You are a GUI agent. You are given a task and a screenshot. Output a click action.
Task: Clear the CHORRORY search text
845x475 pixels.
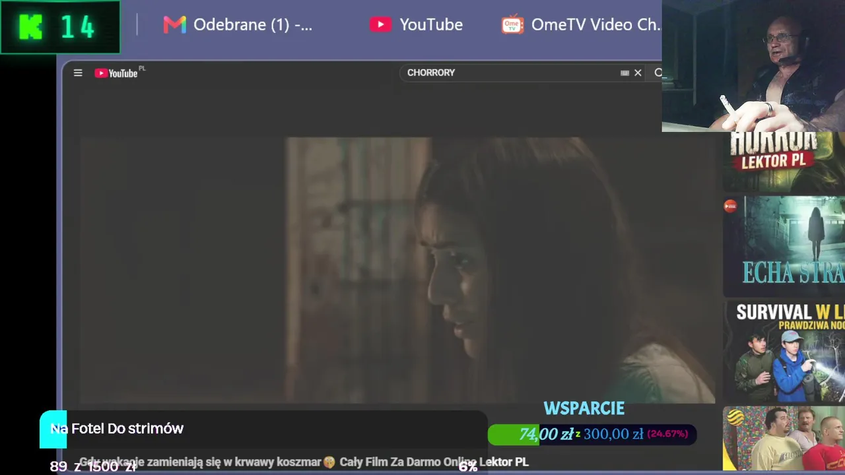tap(638, 73)
